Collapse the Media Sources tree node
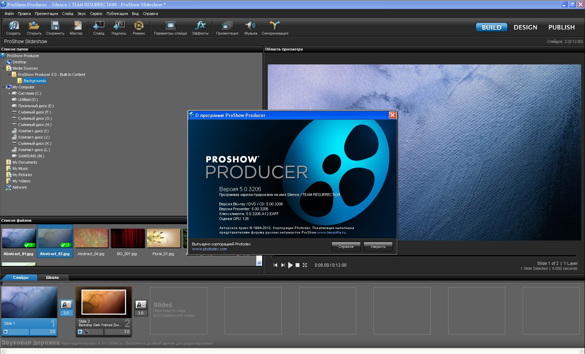Image resolution: width=585 pixels, height=354 pixels. point(4,68)
